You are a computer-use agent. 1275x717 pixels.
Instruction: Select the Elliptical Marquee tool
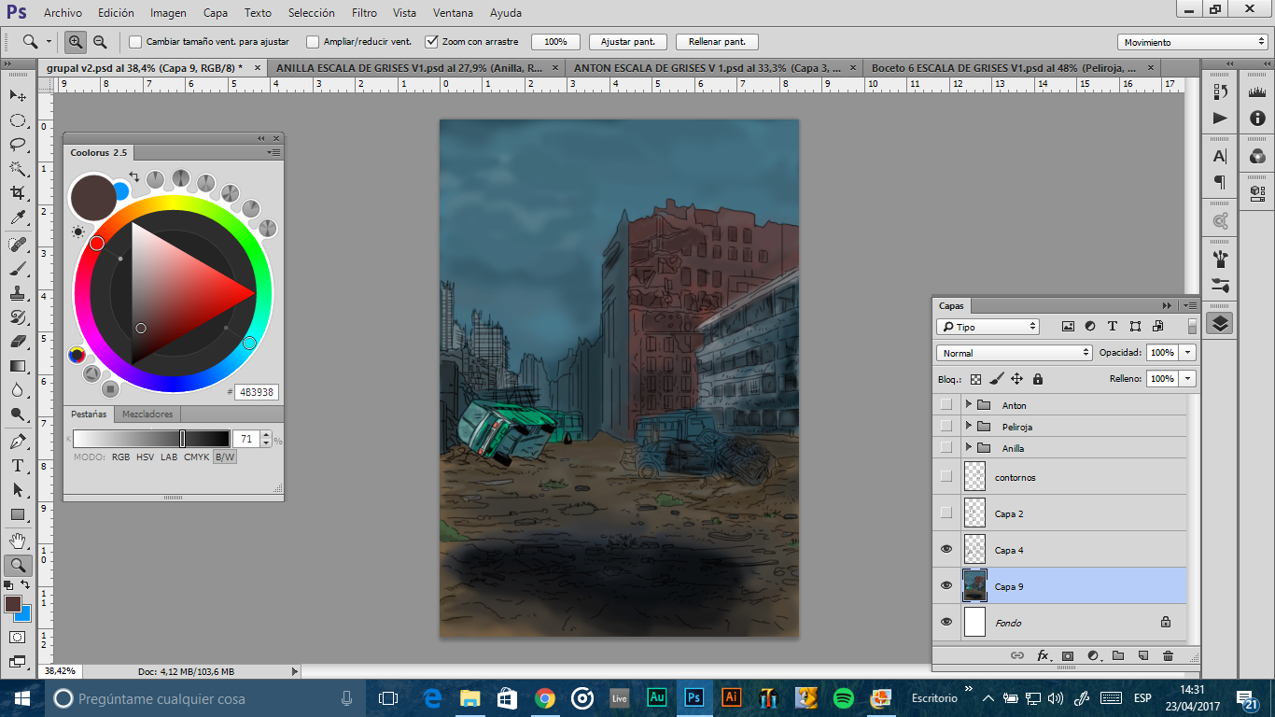tap(18, 120)
